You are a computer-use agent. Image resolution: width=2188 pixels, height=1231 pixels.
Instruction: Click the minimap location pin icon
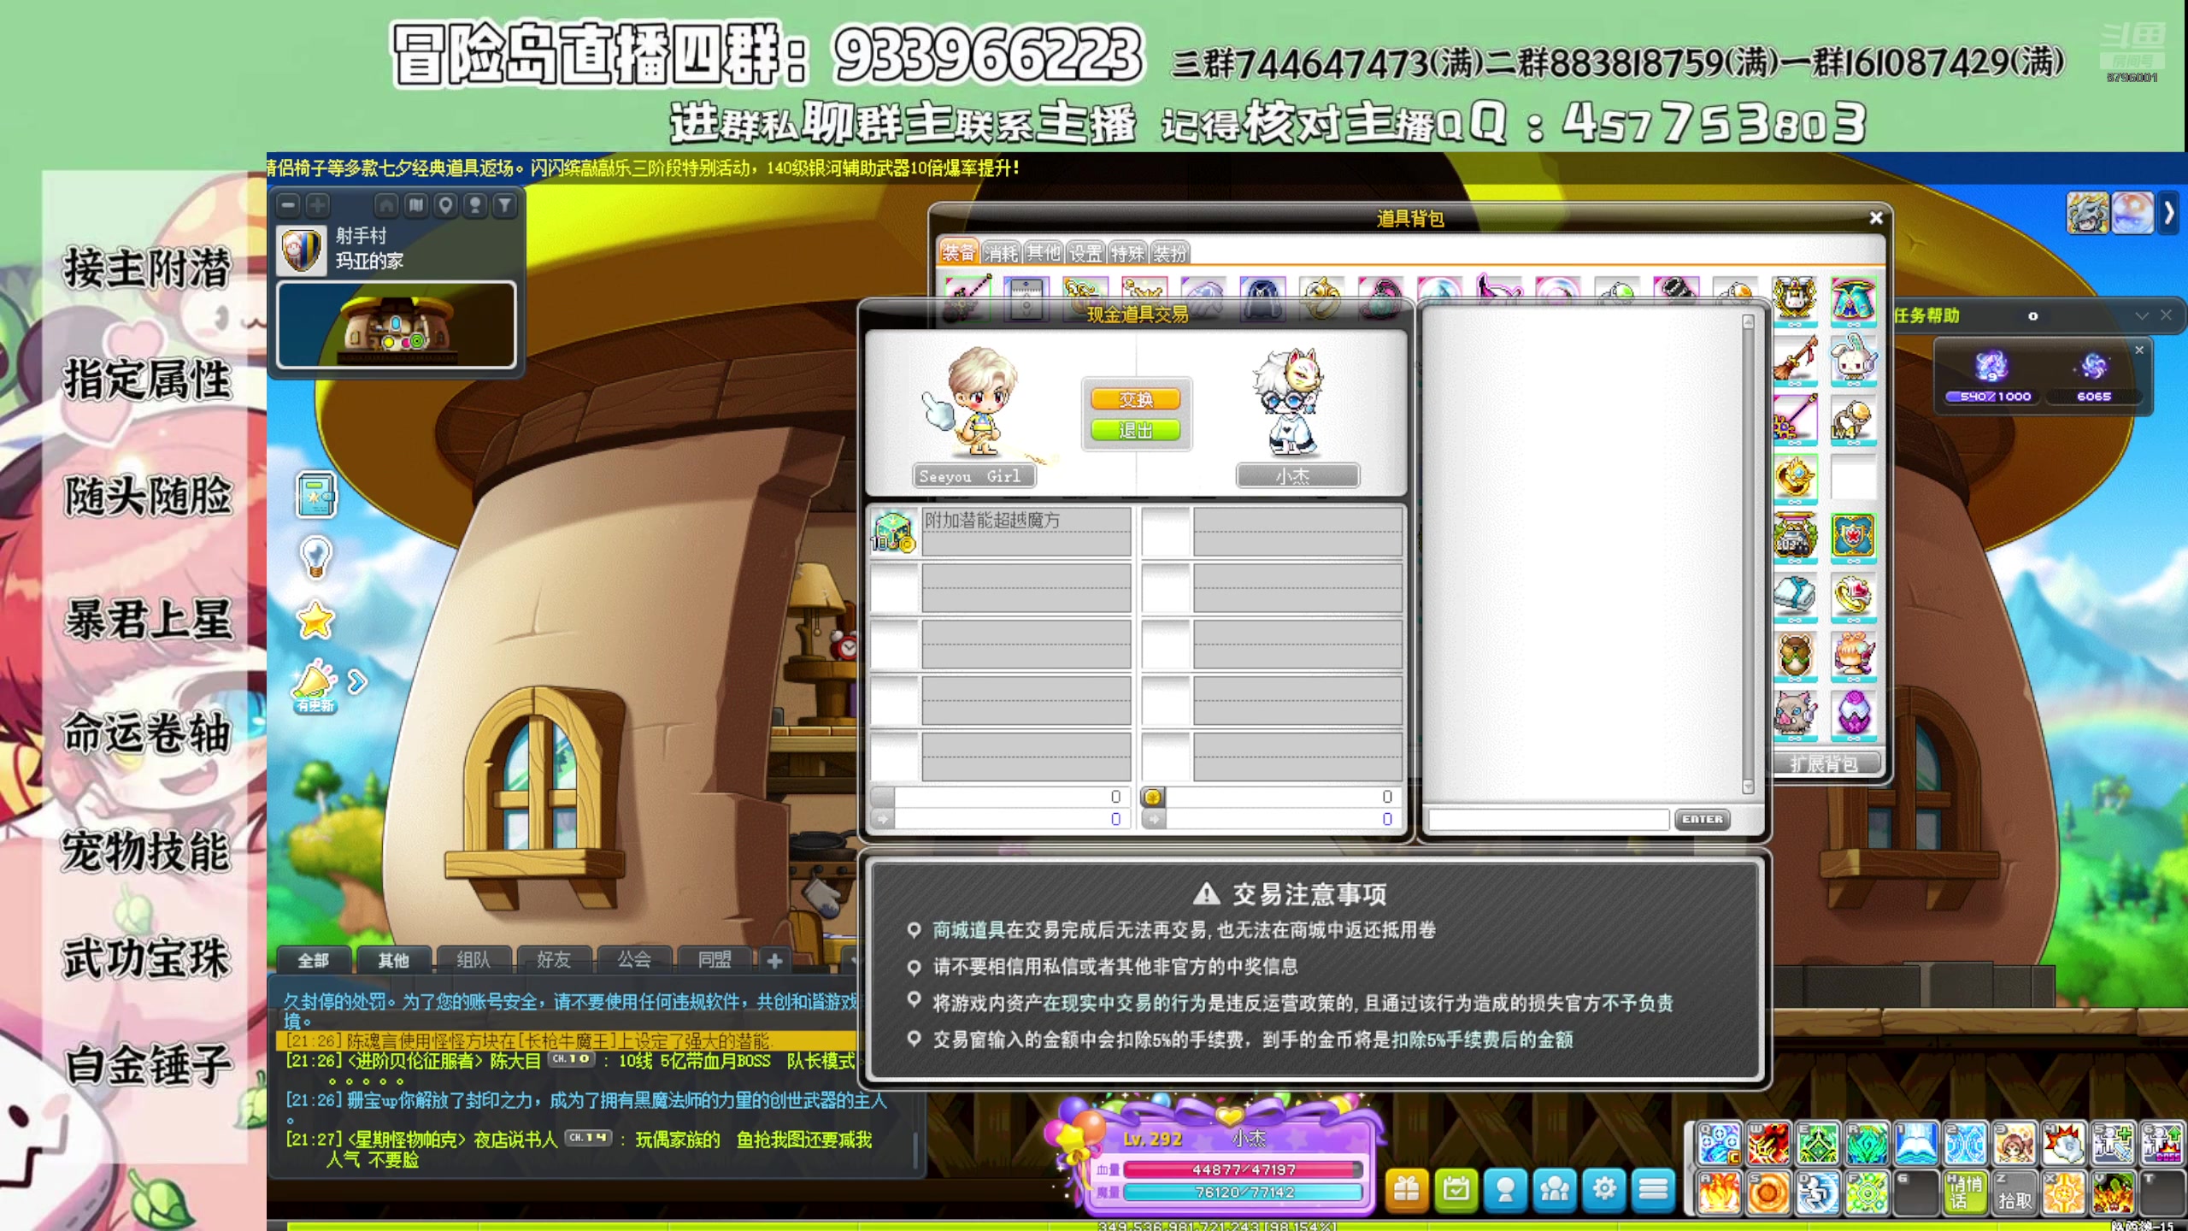tap(445, 205)
